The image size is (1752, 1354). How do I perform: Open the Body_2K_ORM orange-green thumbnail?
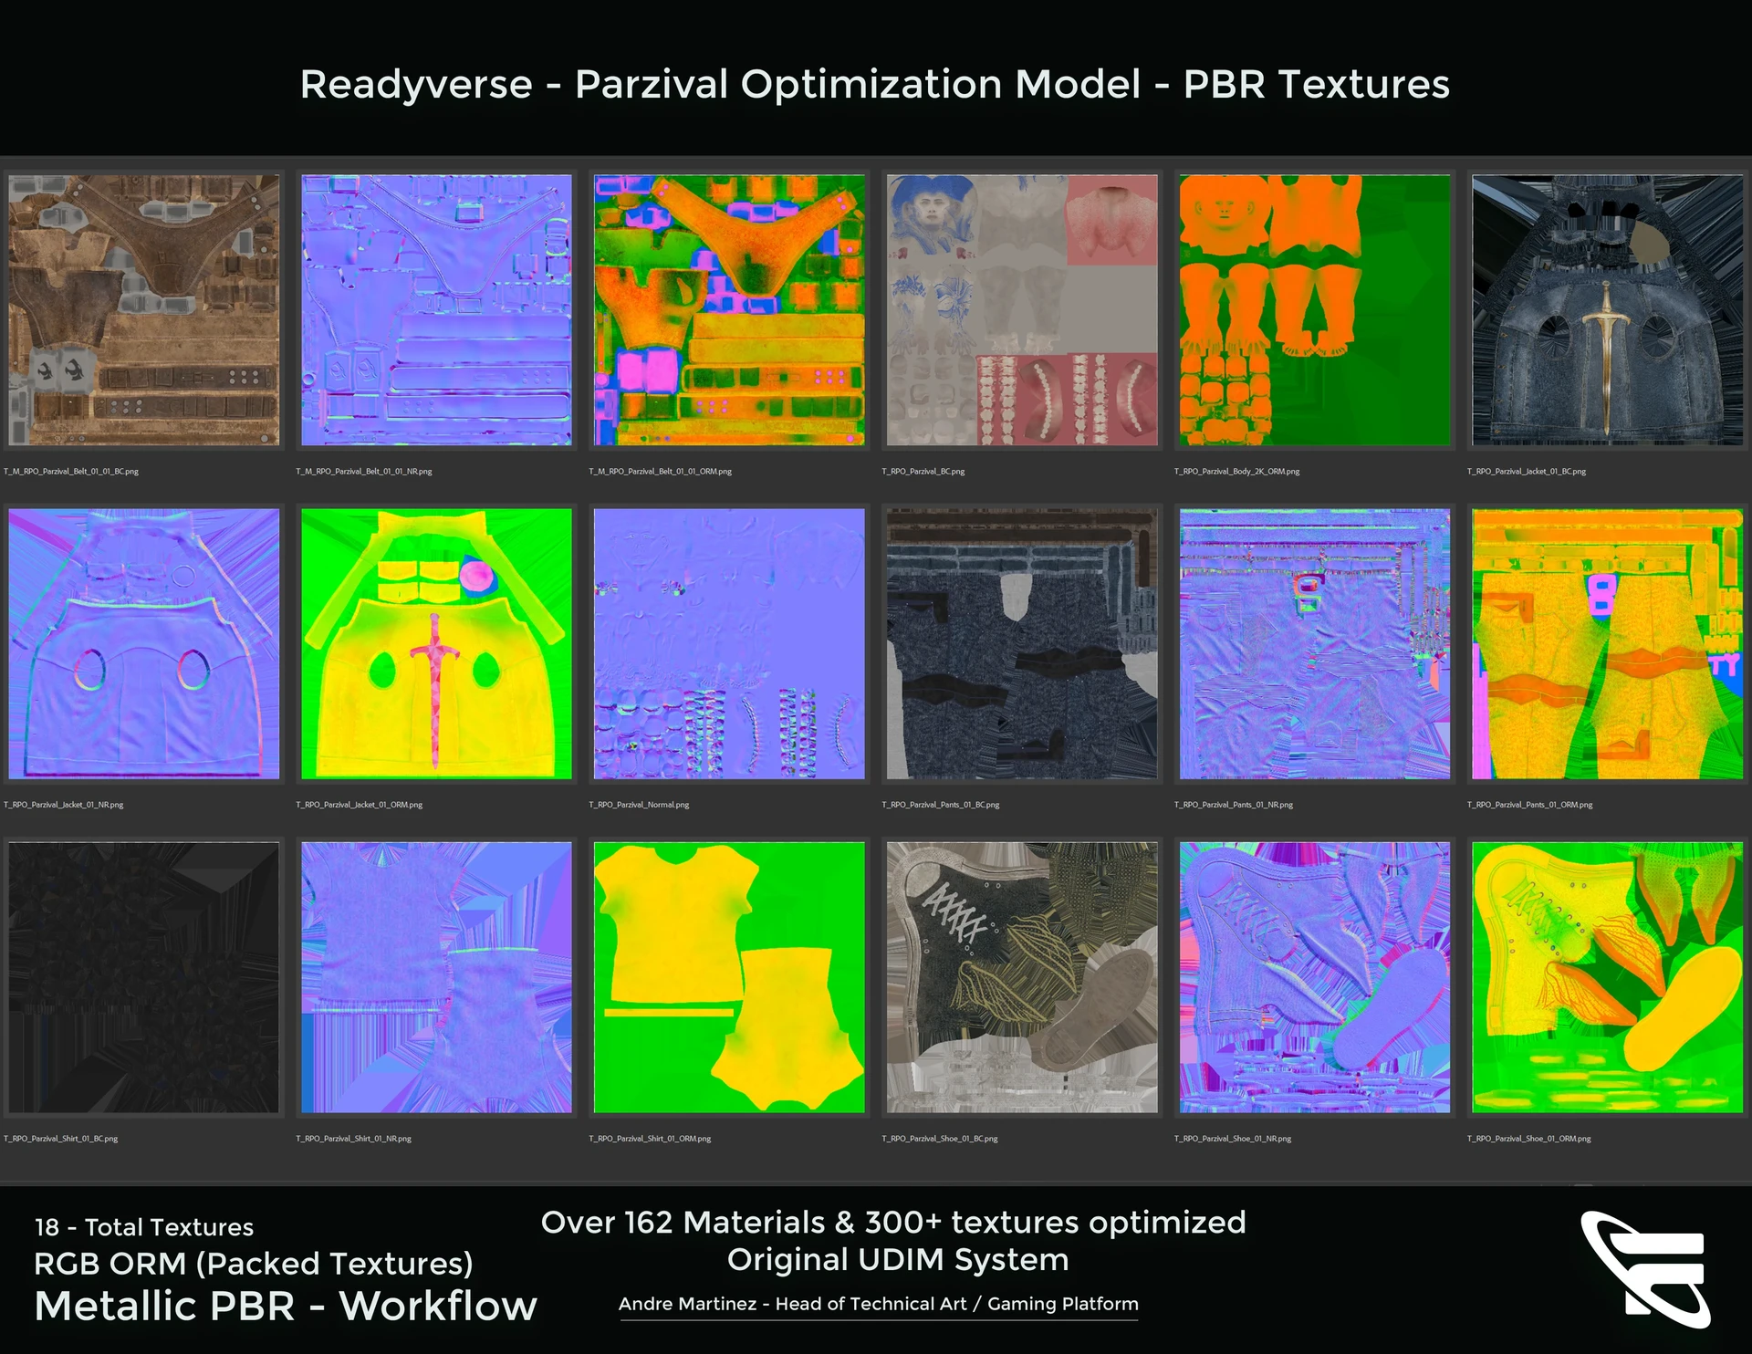pos(1314,310)
